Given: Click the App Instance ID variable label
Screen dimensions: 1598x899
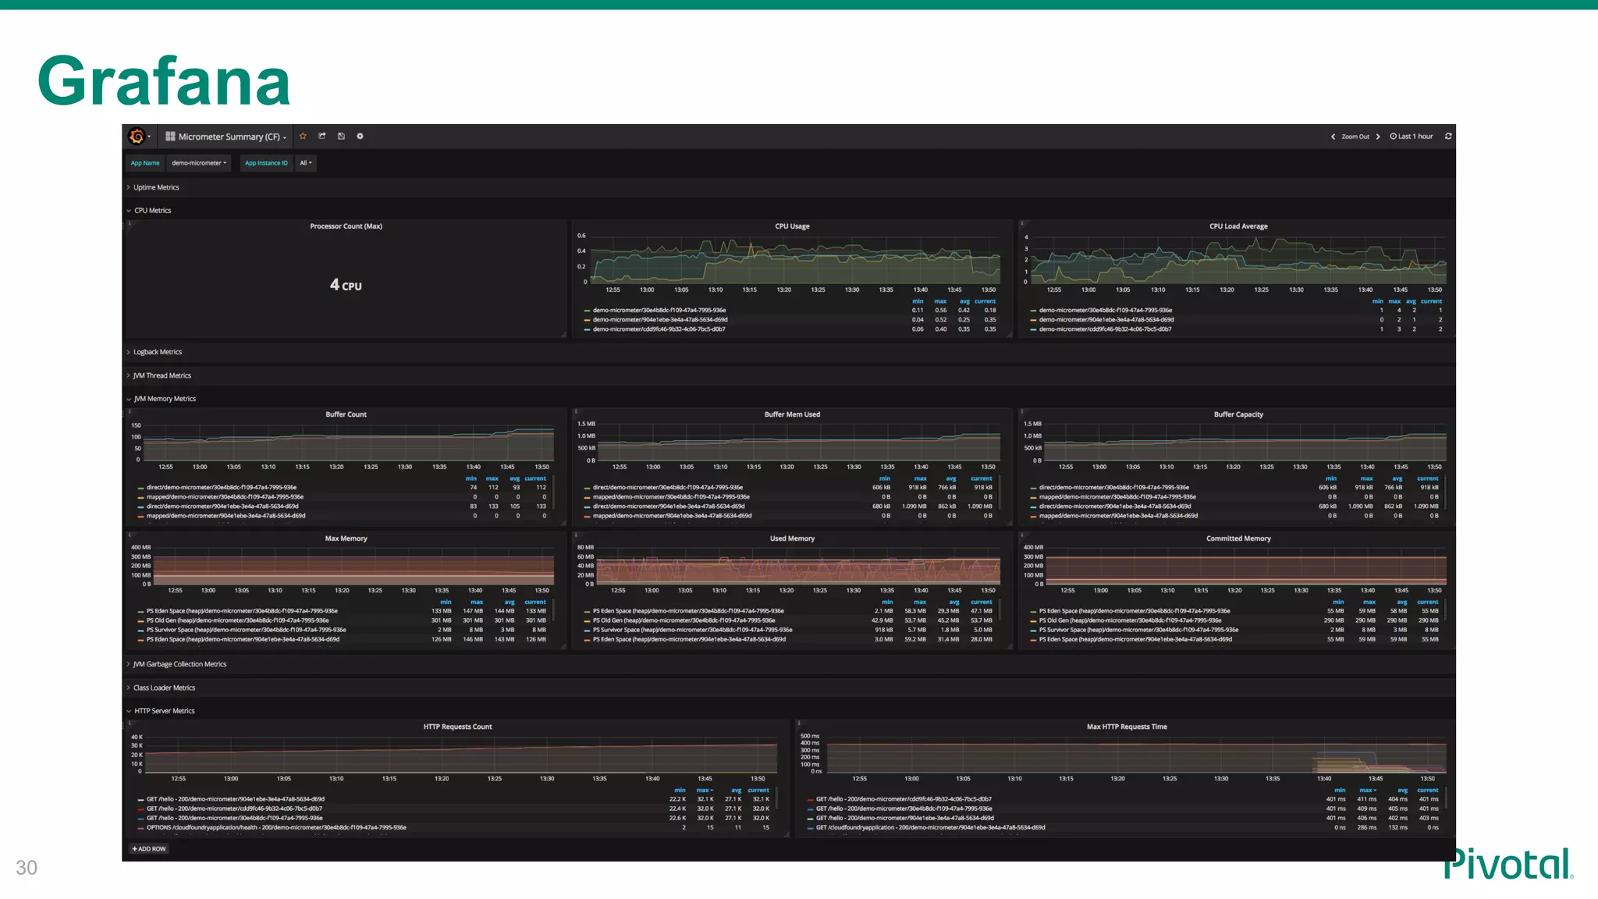Looking at the screenshot, I should coord(266,163).
